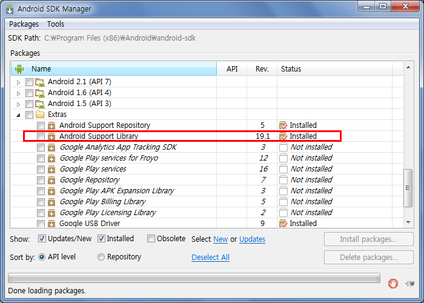The width and height of the screenshot is (424, 303).
Task: Click the platform folder icon for Android 1.5 (API 3)
Action: [x=40, y=104]
